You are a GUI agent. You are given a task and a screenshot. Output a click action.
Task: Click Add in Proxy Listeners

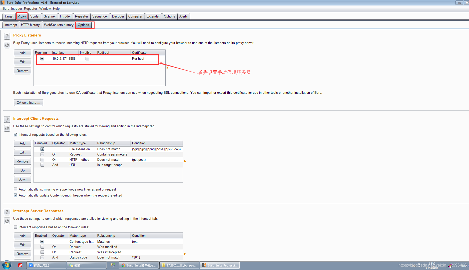click(x=23, y=53)
